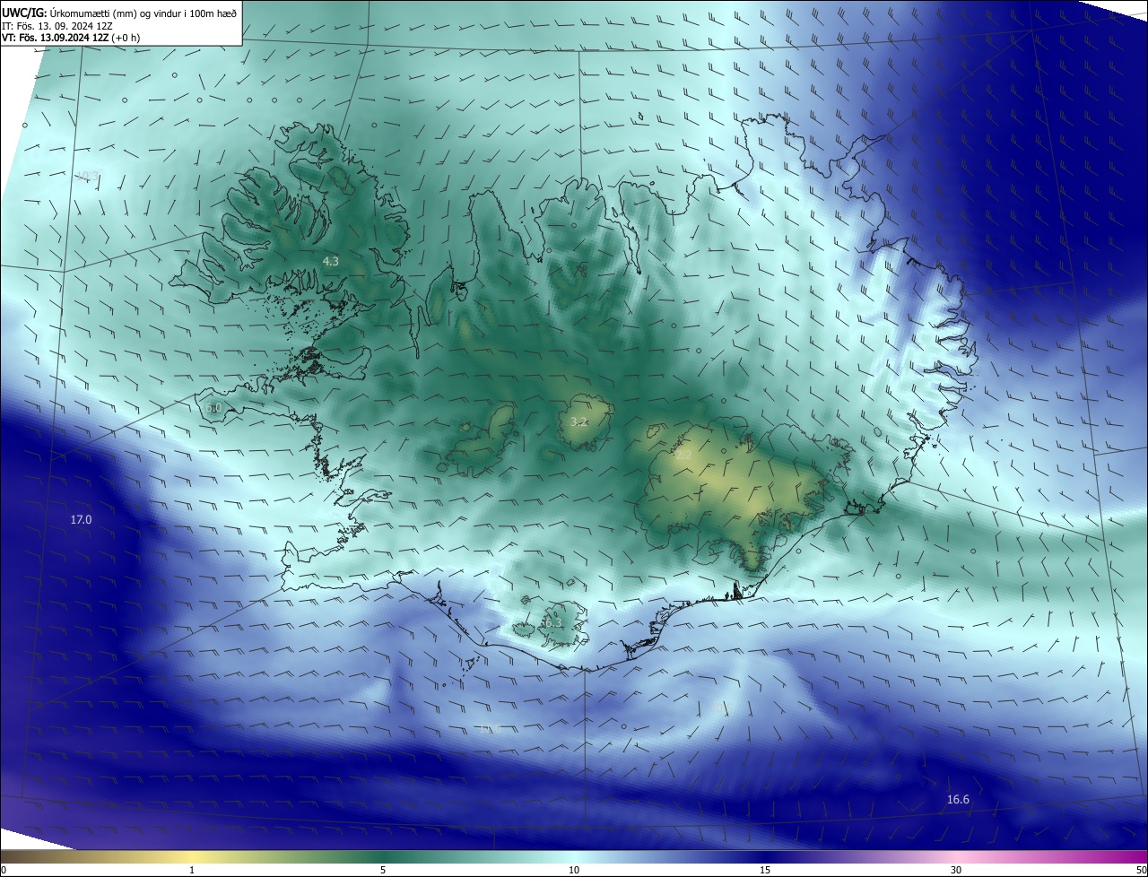Image resolution: width=1148 pixels, height=877 pixels.
Task: Click the "2.2" value label on the map
Action: pos(683,456)
